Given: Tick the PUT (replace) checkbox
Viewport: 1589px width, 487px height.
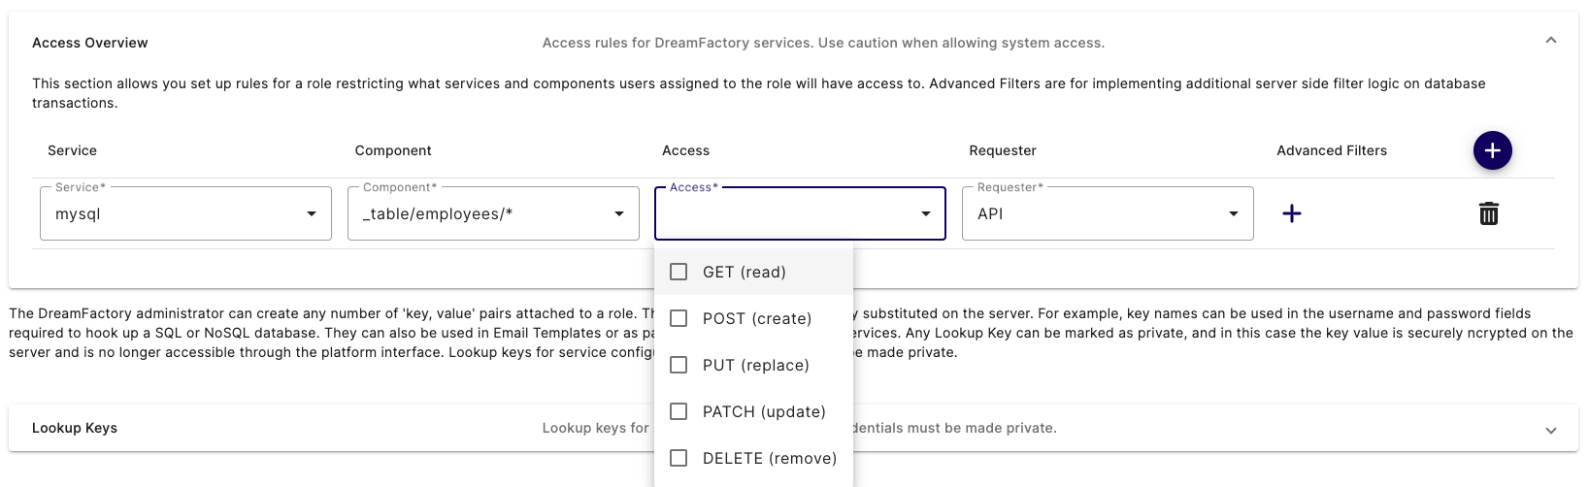Looking at the screenshot, I should (679, 365).
